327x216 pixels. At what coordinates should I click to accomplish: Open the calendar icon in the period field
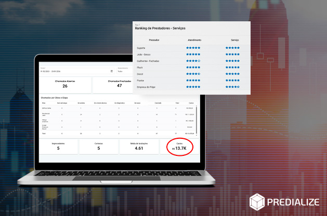(x=112, y=71)
